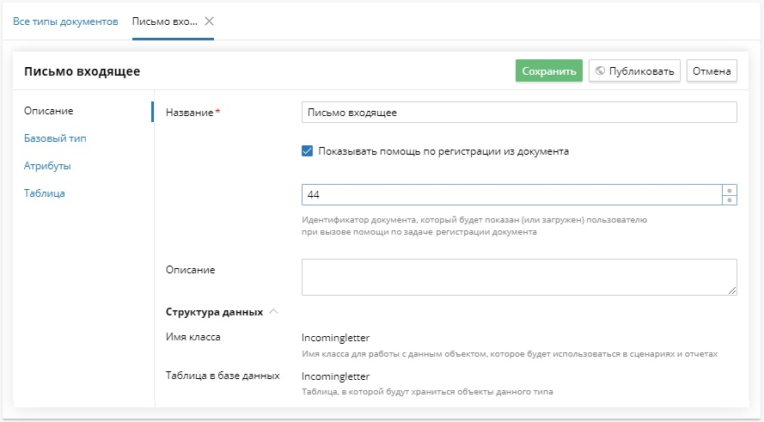Click the Таблица в базе данных value
The image size is (764, 422).
tap(336, 376)
